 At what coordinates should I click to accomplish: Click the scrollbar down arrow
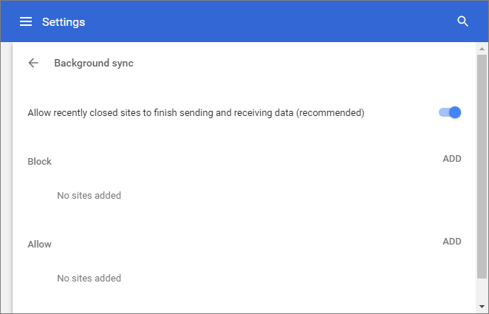click(482, 307)
